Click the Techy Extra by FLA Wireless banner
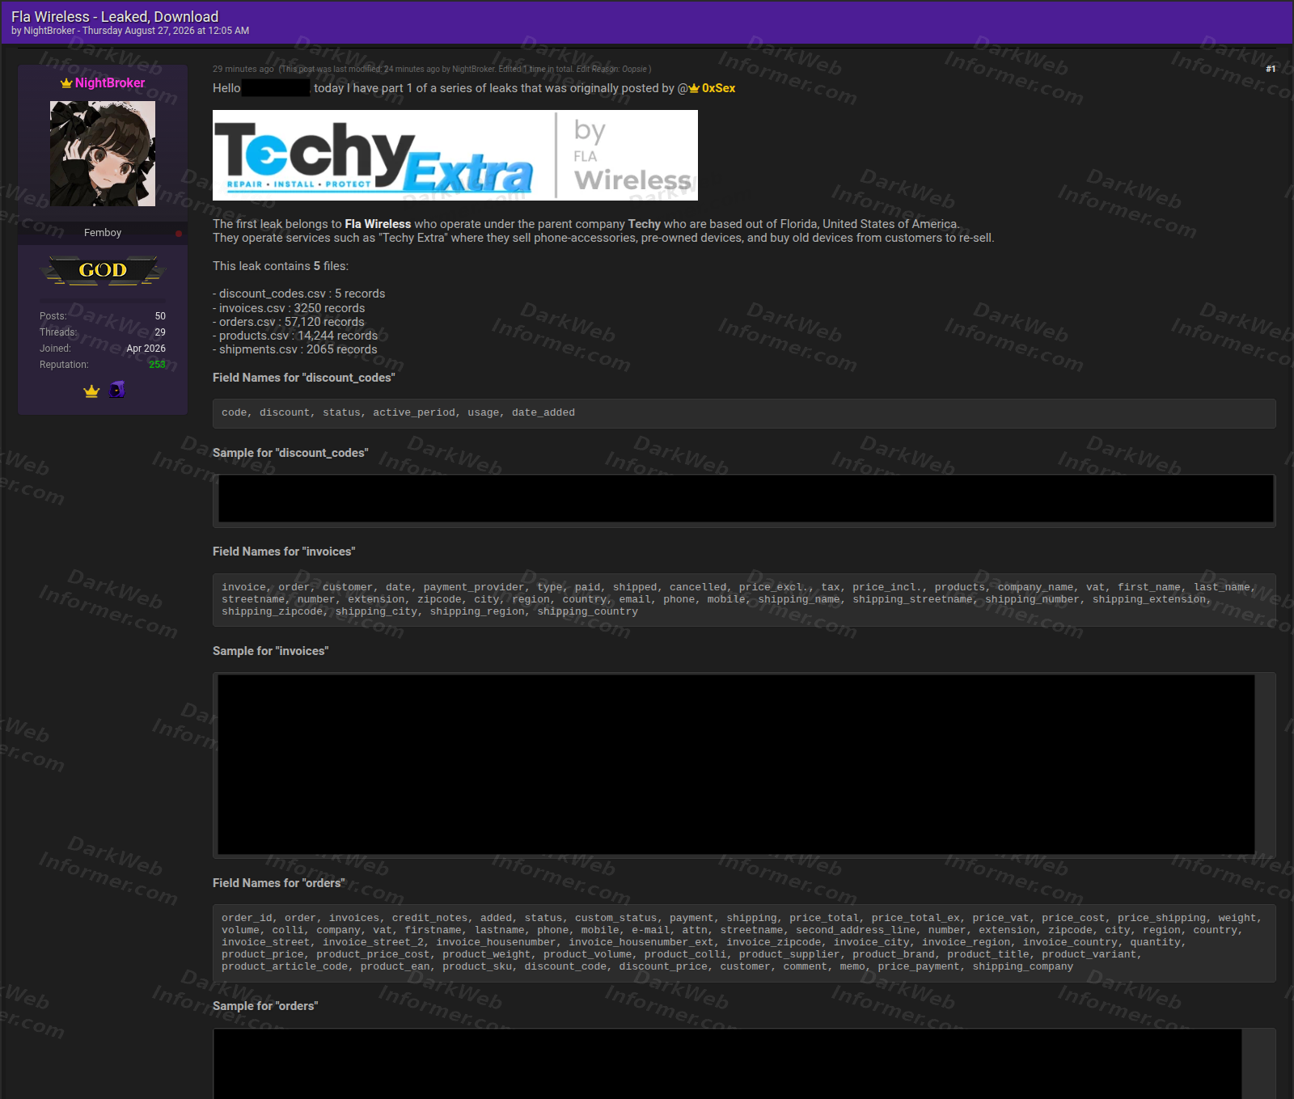The image size is (1294, 1099). point(455,155)
